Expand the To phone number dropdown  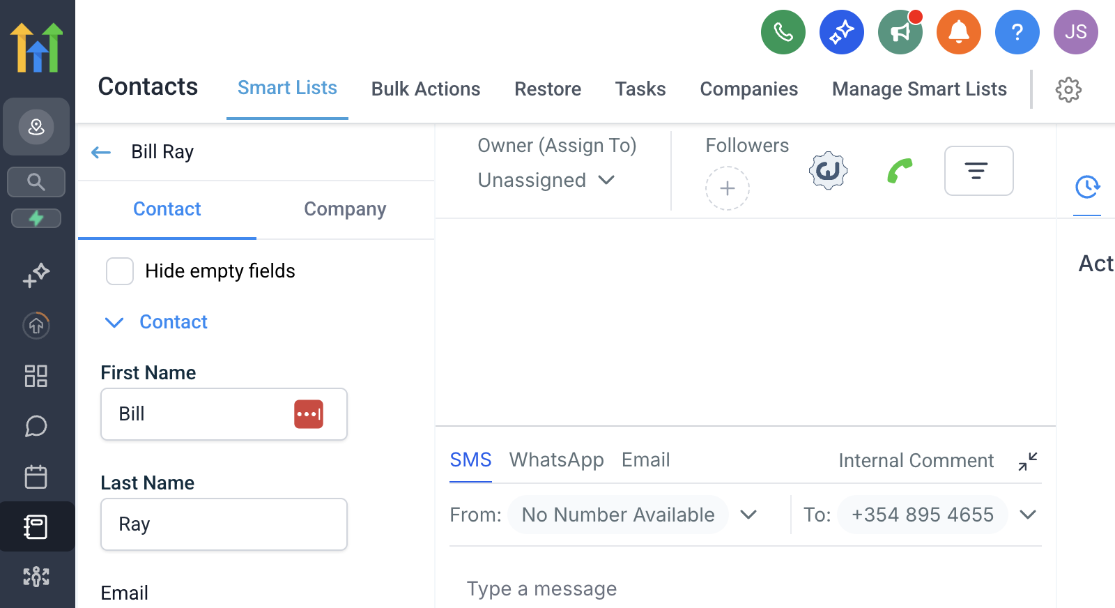point(1028,515)
